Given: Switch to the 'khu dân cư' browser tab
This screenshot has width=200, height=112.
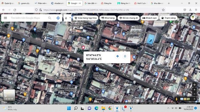Looking at the screenshot, I should (157, 3).
